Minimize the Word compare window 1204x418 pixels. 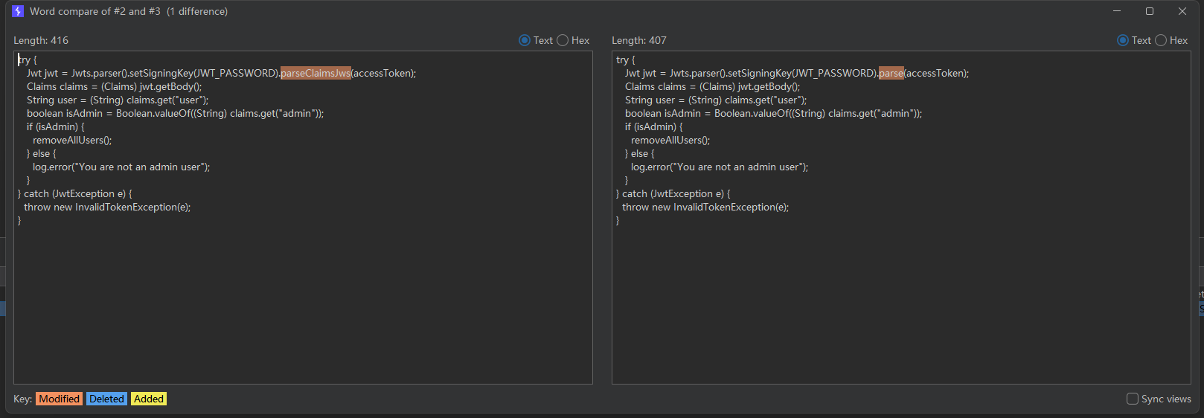pyautogui.click(x=1117, y=11)
